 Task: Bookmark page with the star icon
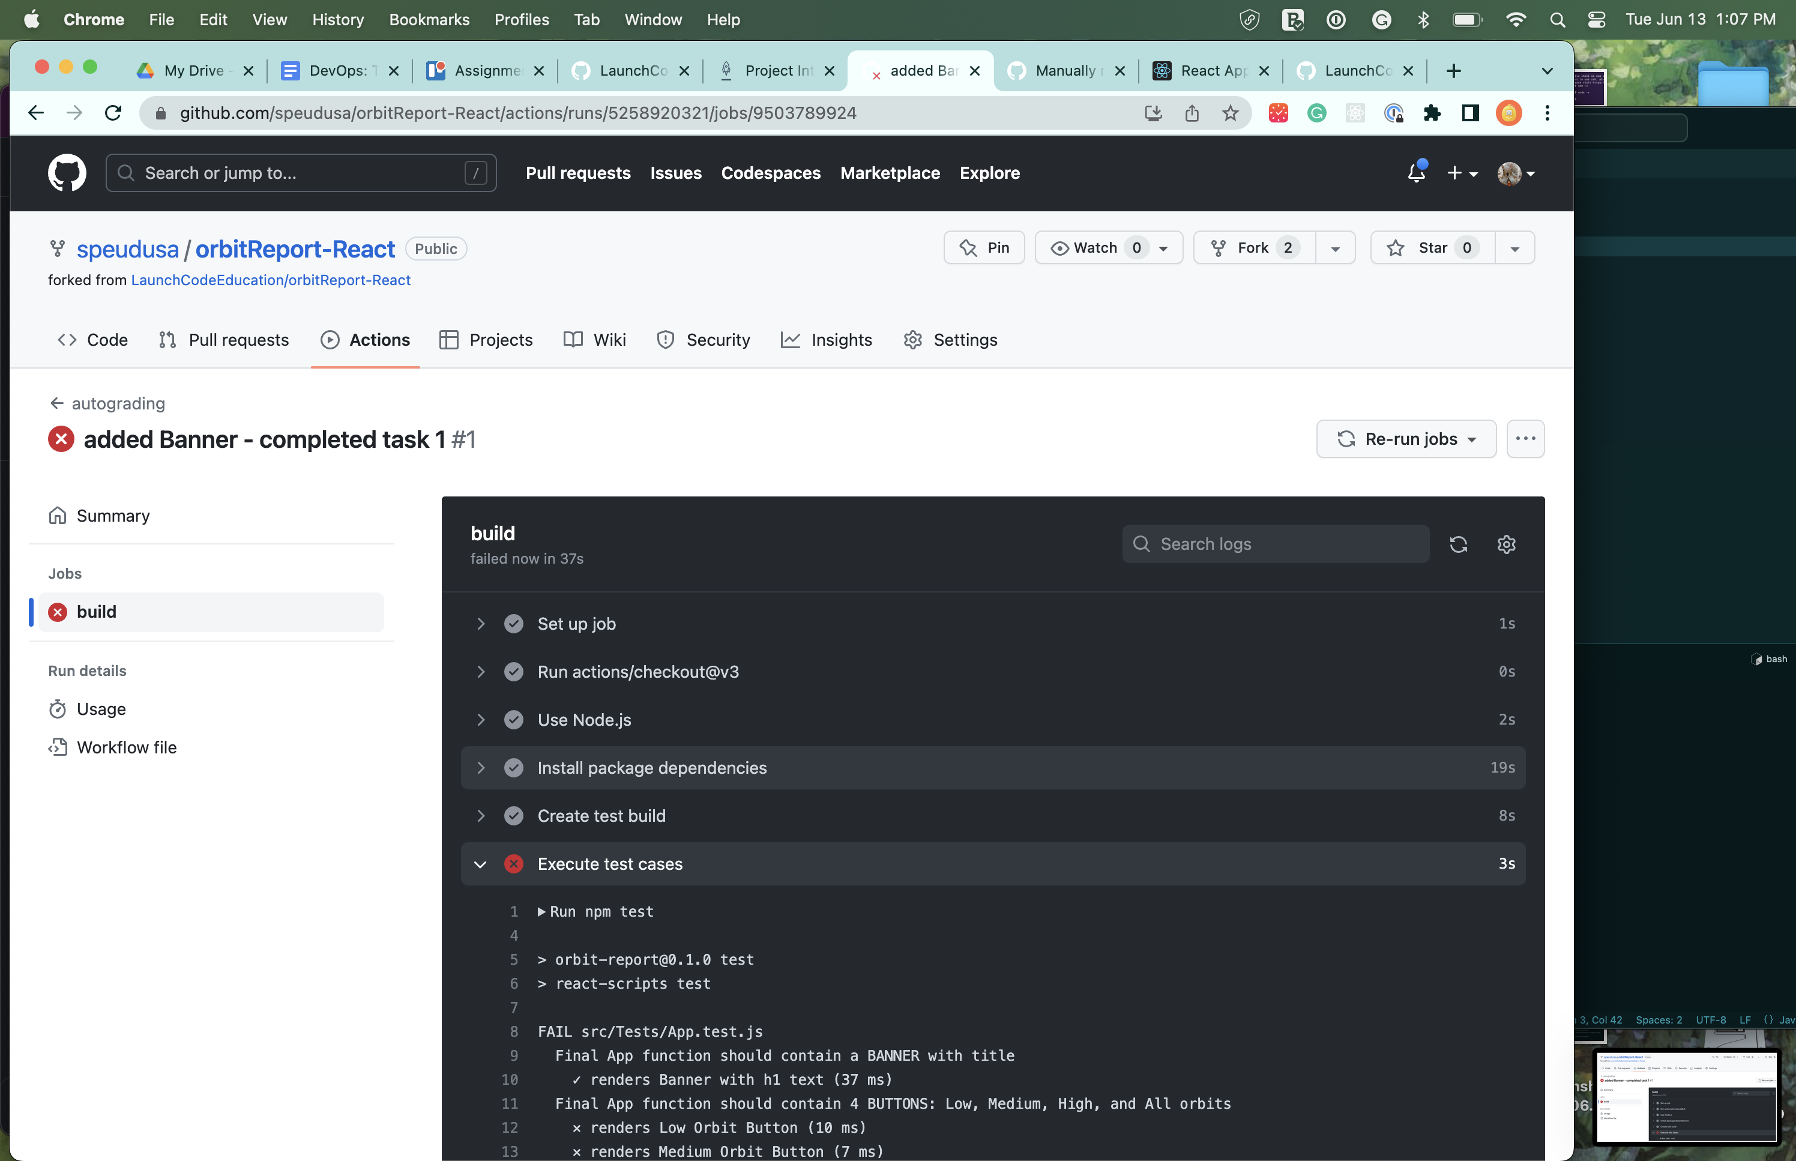click(x=1230, y=113)
